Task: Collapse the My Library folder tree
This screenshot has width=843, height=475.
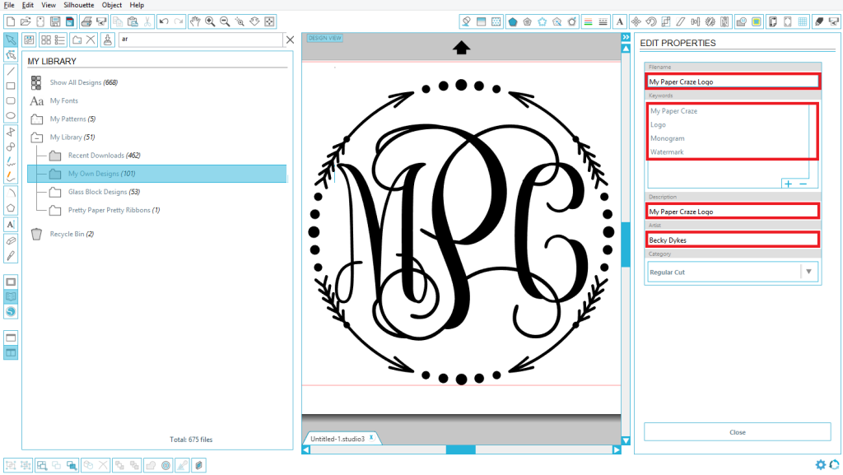Action: (37, 137)
